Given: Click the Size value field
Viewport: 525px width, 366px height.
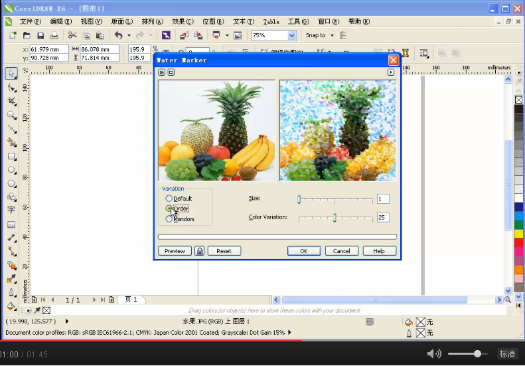Looking at the screenshot, I should click(x=383, y=199).
